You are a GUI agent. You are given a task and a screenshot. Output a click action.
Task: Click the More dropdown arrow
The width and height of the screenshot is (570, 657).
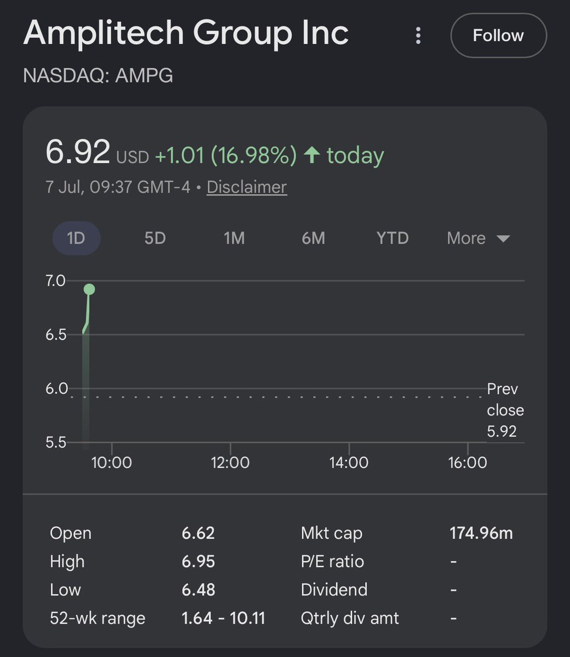point(503,239)
